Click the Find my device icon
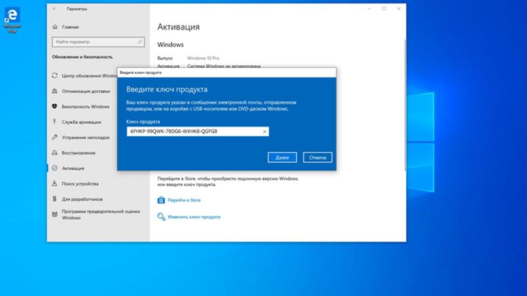 (x=55, y=184)
